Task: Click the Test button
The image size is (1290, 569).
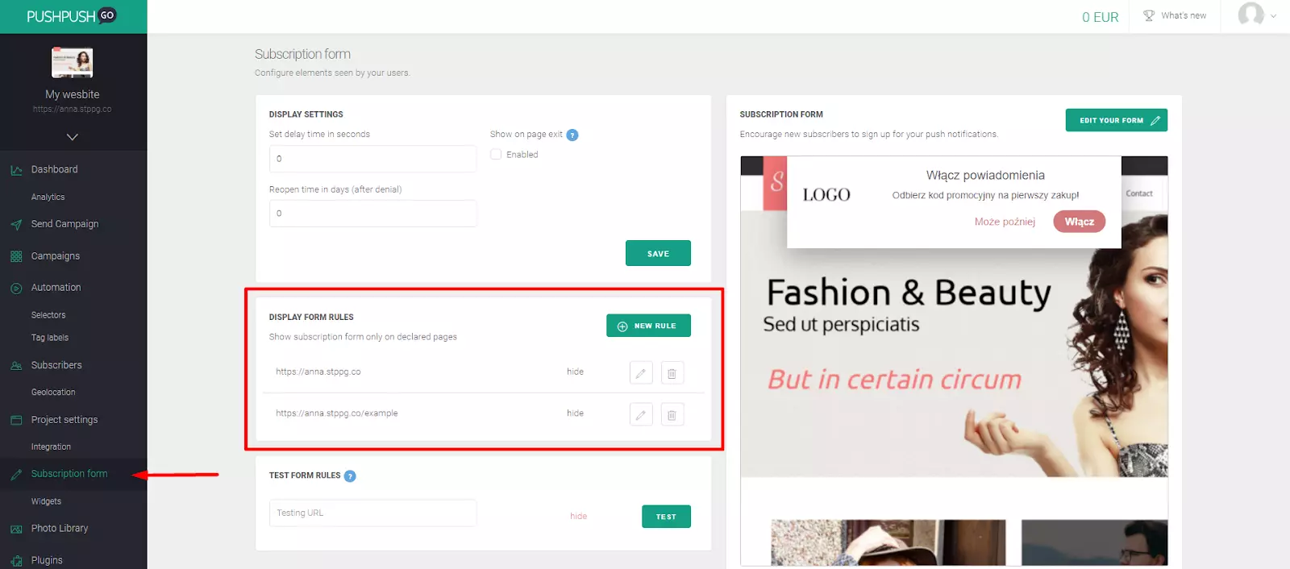Action: click(x=666, y=517)
